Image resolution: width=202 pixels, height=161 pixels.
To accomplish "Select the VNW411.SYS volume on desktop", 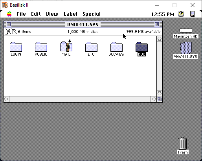I will [x=186, y=48].
